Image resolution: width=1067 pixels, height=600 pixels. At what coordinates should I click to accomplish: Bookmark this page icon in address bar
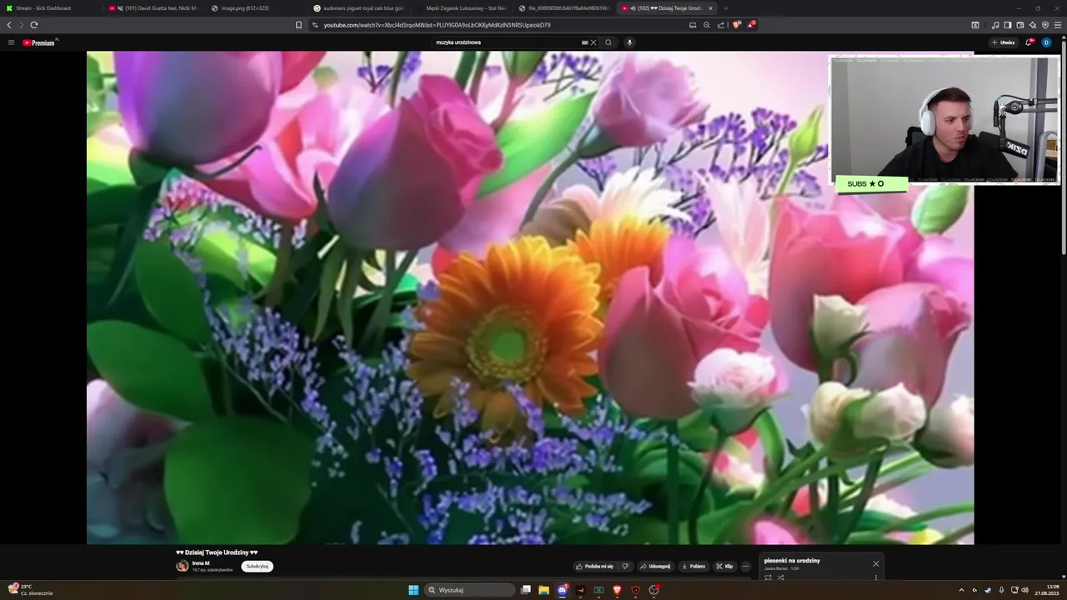(298, 25)
